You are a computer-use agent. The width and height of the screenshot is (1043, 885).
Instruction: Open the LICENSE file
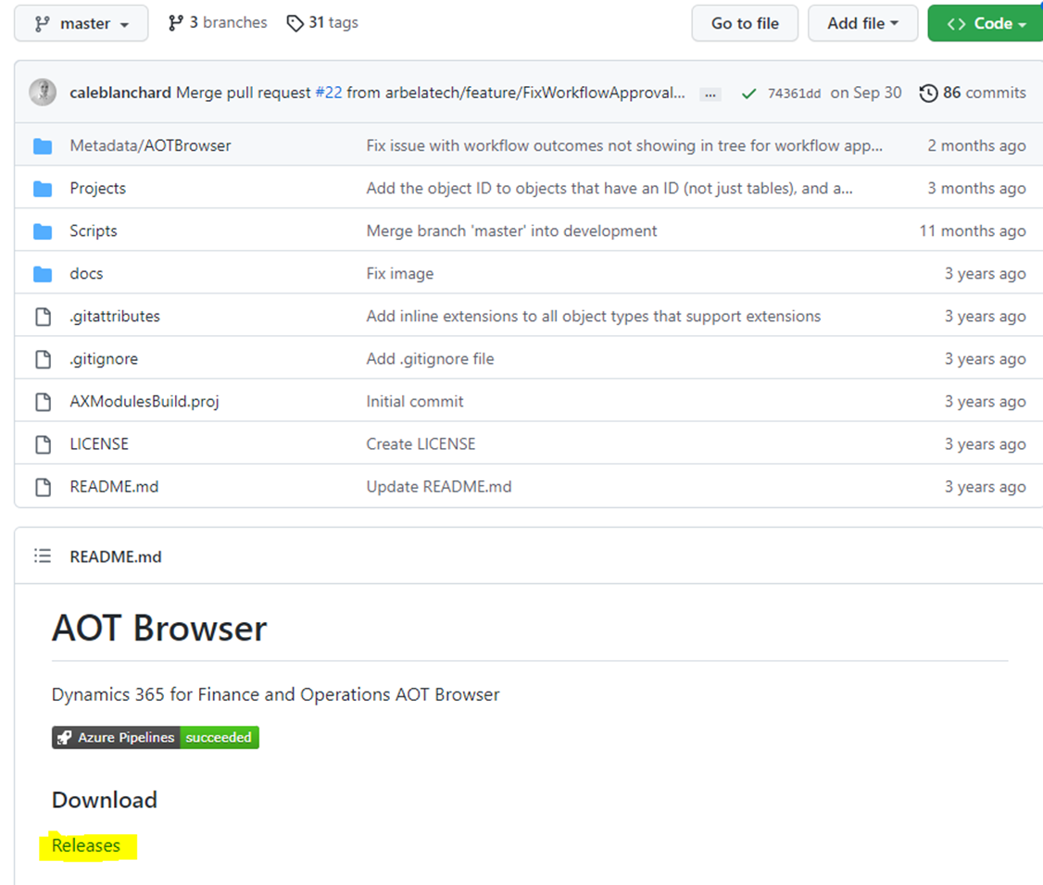pos(99,443)
